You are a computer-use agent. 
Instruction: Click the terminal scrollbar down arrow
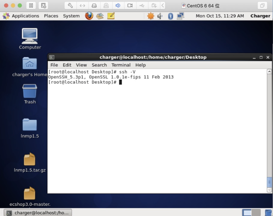click(x=269, y=190)
